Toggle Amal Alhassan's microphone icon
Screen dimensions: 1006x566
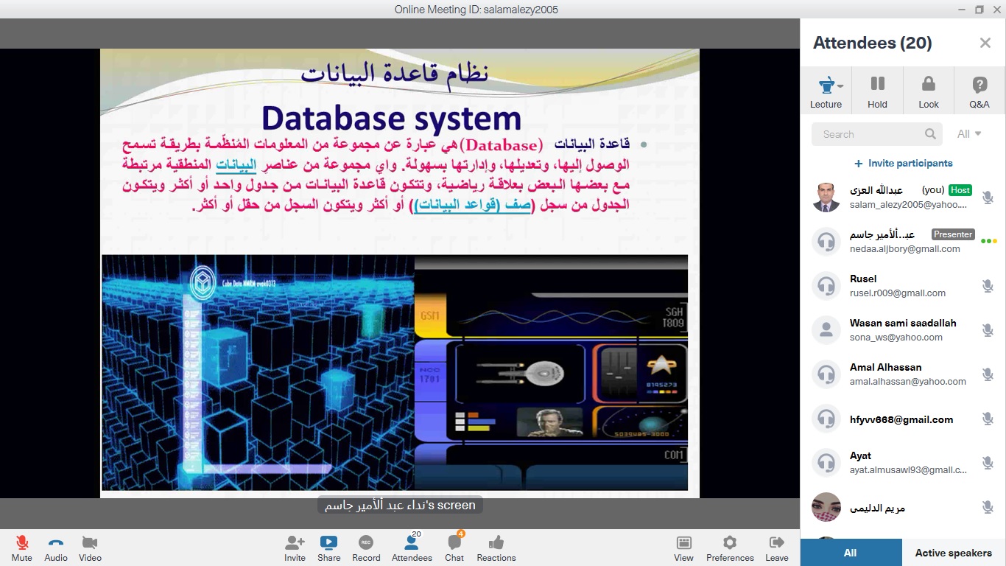988,374
